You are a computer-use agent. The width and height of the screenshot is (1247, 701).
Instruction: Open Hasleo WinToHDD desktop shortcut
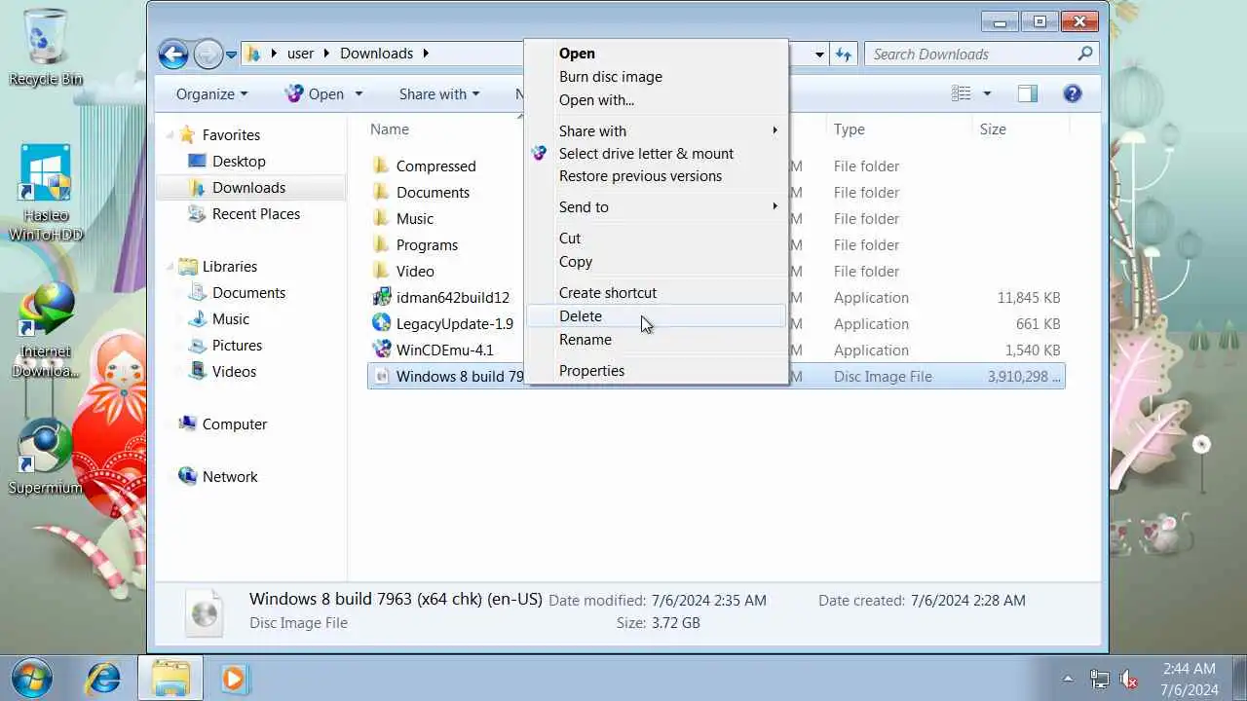tap(45, 192)
